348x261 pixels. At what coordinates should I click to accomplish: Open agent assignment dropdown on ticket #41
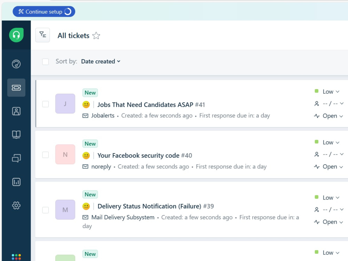tap(333, 104)
